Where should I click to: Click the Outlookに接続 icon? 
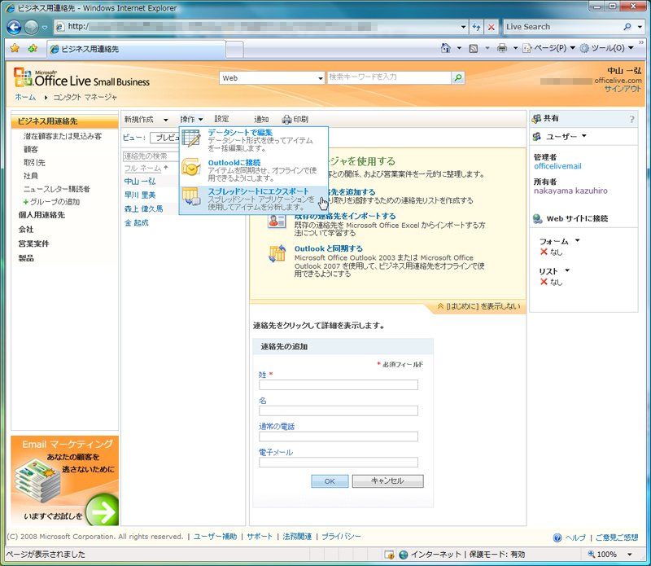click(191, 167)
